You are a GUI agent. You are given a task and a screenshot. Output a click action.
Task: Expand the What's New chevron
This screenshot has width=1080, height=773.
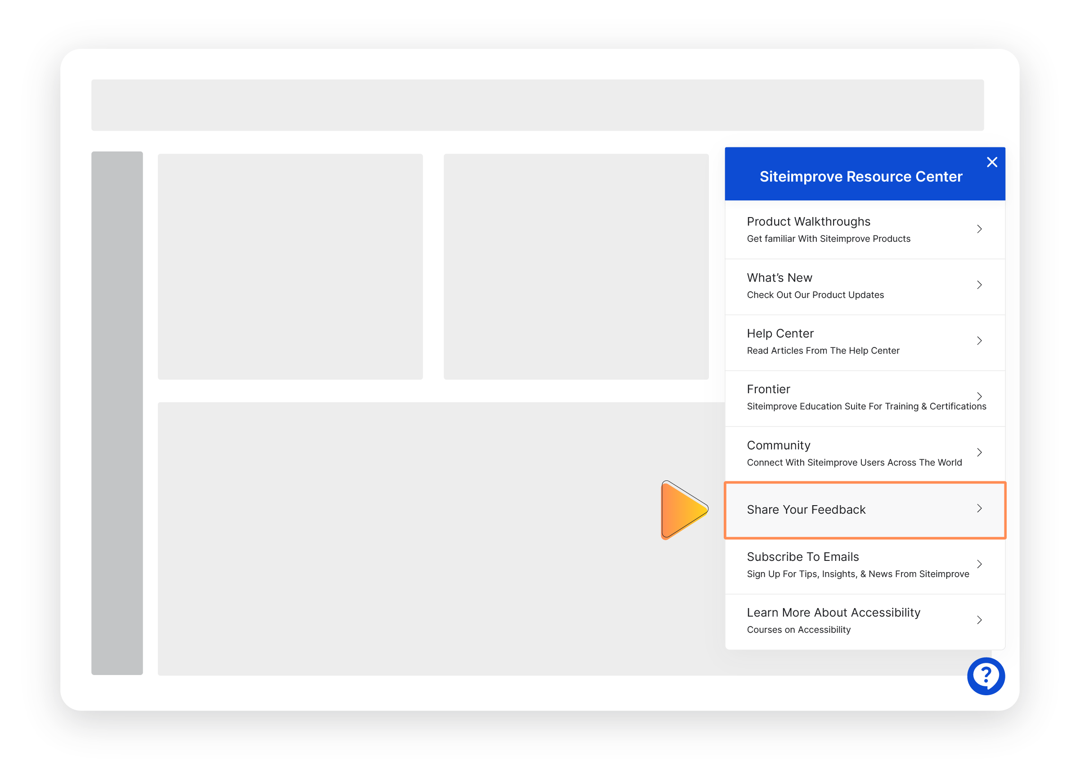pos(980,285)
